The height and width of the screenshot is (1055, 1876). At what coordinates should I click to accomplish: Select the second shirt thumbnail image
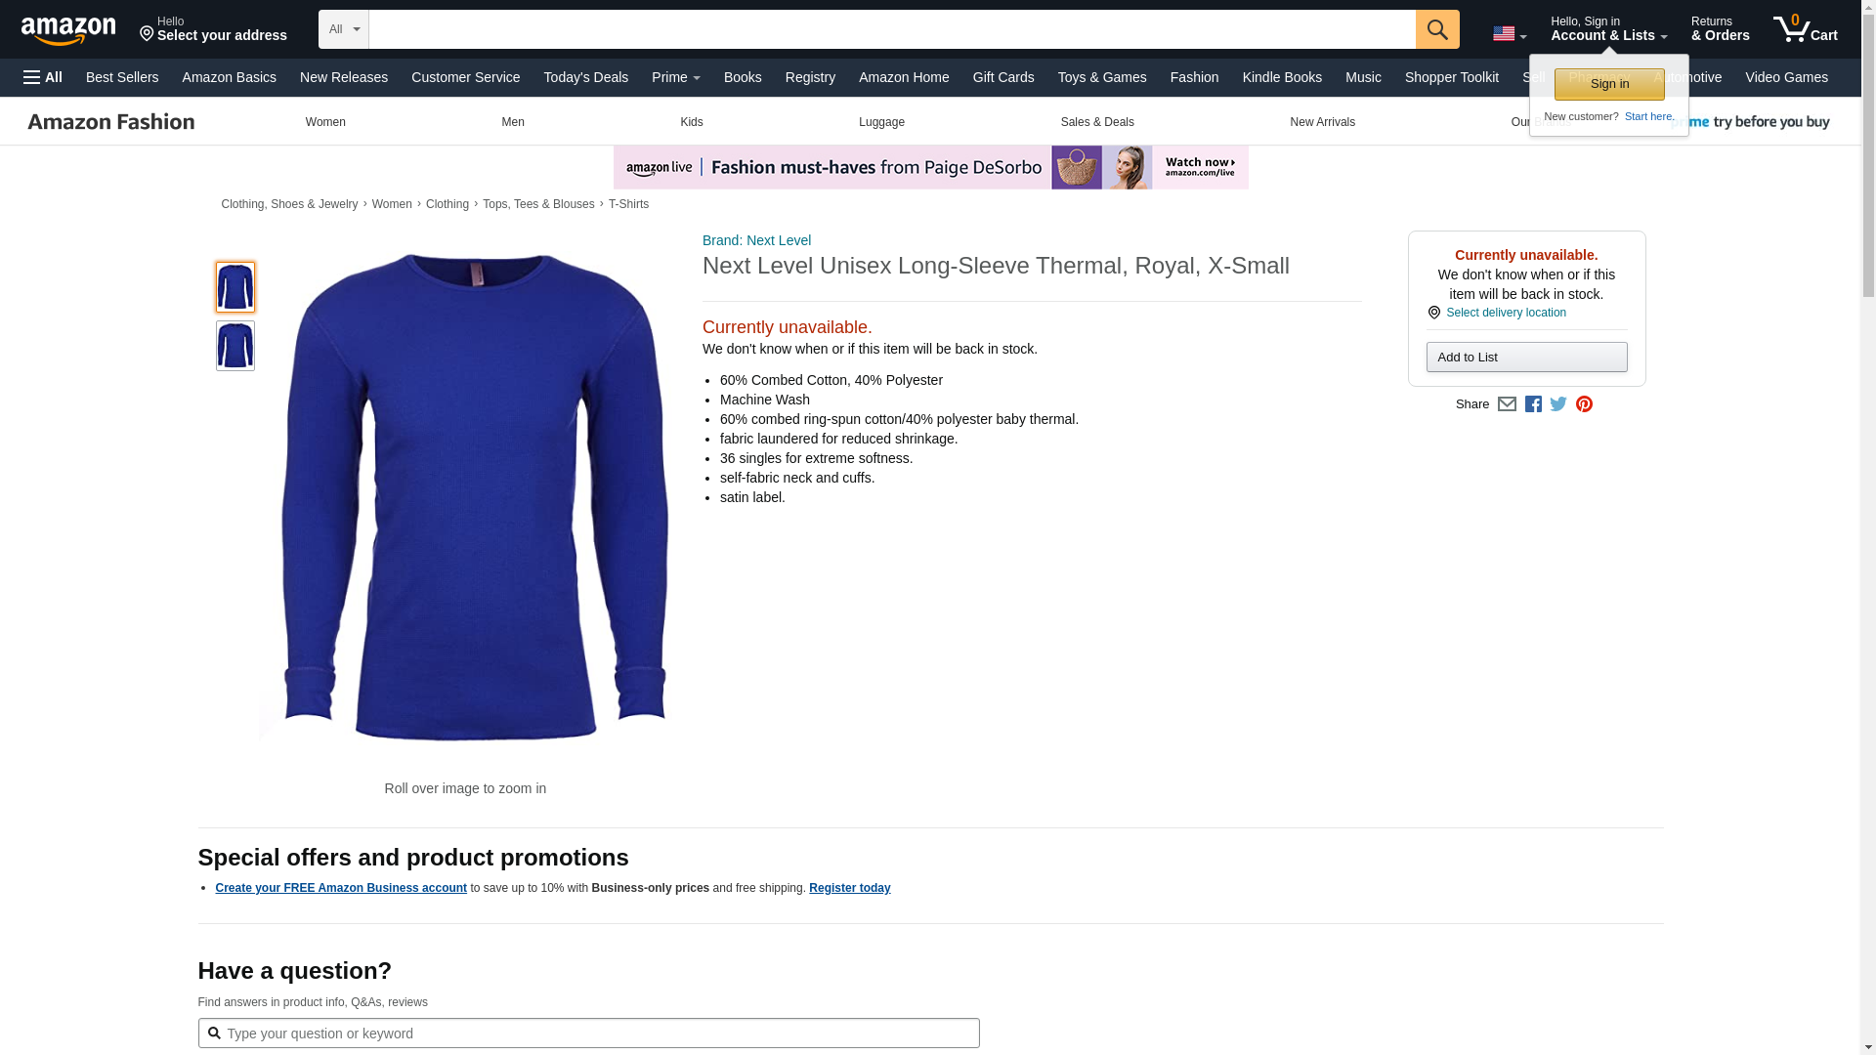point(235,346)
